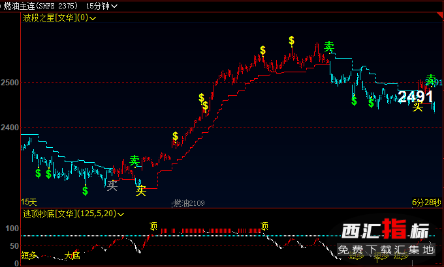
Task: Click the 2491 current price label
Action: [x=415, y=97]
